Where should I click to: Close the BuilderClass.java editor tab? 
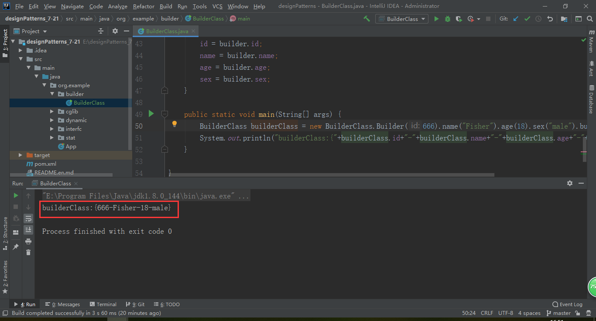pyautogui.click(x=193, y=31)
